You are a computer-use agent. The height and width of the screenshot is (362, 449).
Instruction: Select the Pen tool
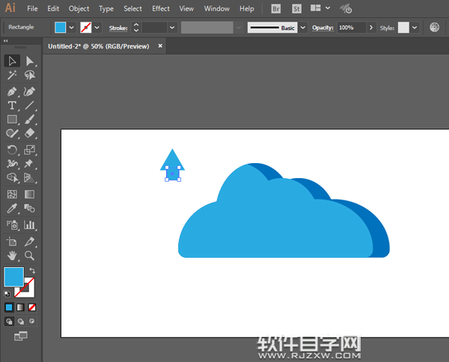click(12, 91)
